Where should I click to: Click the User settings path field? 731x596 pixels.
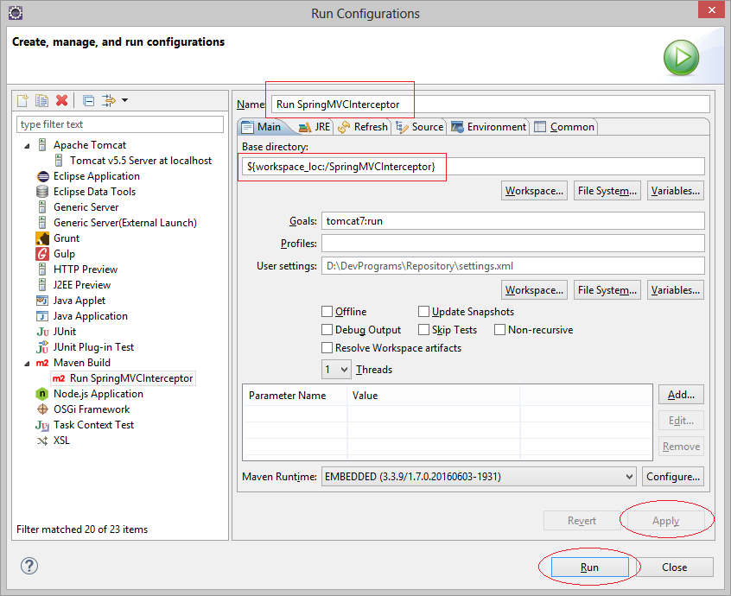[x=512, y=266]
